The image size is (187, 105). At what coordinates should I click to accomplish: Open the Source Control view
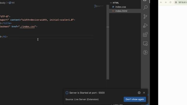point(146,17)
